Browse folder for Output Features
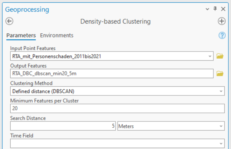Screen dimensions: 231x149 coord(220,74)
